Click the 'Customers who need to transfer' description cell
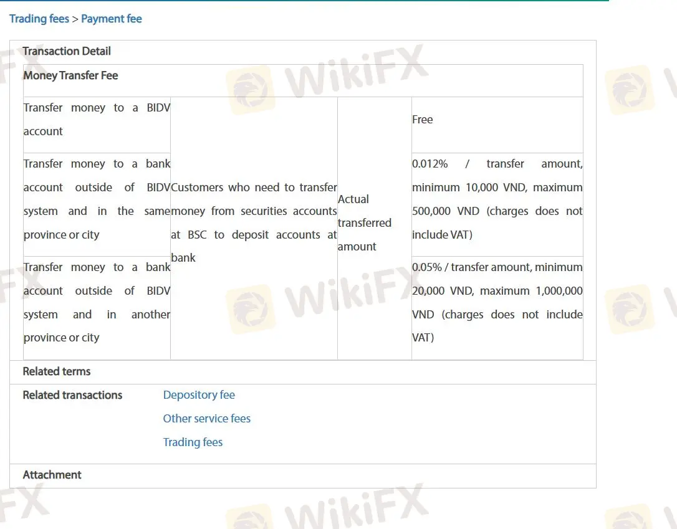This screenshot has height=529, width=677. click(254, 222)
